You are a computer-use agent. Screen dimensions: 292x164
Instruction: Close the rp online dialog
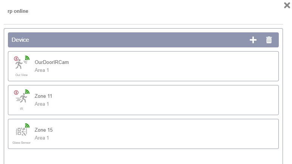pyautogui.click(x=287, y=5)
